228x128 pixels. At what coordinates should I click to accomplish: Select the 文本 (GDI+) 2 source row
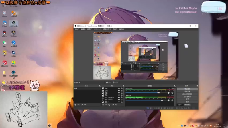[x=112, y=97]
